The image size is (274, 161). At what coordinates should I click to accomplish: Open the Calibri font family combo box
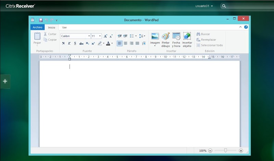pyautogui.click(x=75, y=36)
